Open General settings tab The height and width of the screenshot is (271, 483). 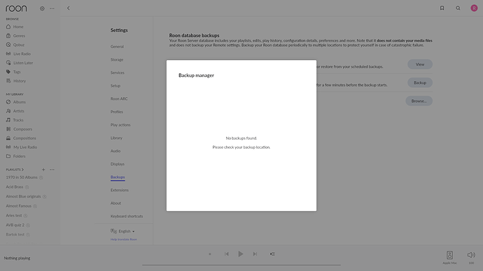click(x=117, y=47)
